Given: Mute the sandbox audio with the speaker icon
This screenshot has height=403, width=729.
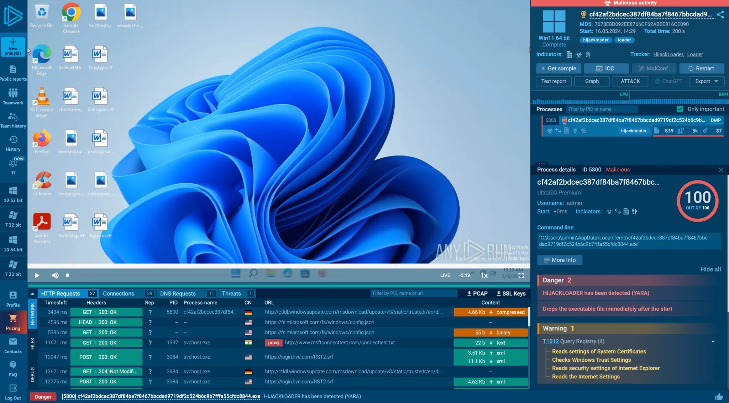Looking at the screenshot, I should click(55, 275).
